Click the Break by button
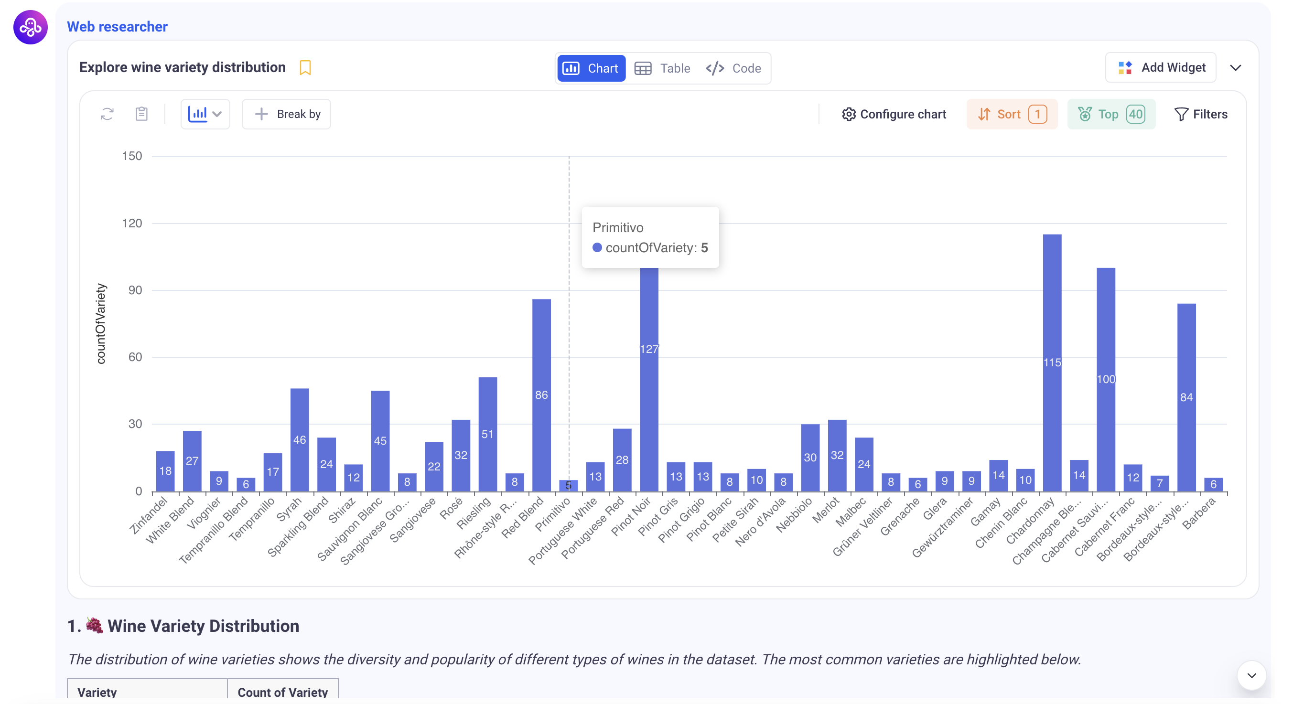This screenshot has width=1293, height=704. coord(287,114)
